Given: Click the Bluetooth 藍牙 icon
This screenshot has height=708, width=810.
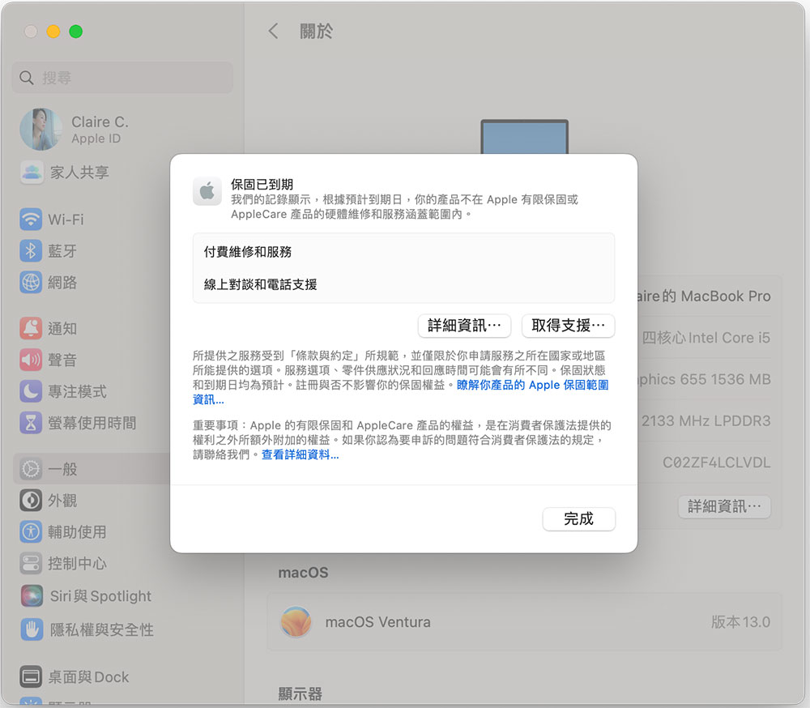Looking at the screenshot, I should pyautogui.click(x=31, y=250).
